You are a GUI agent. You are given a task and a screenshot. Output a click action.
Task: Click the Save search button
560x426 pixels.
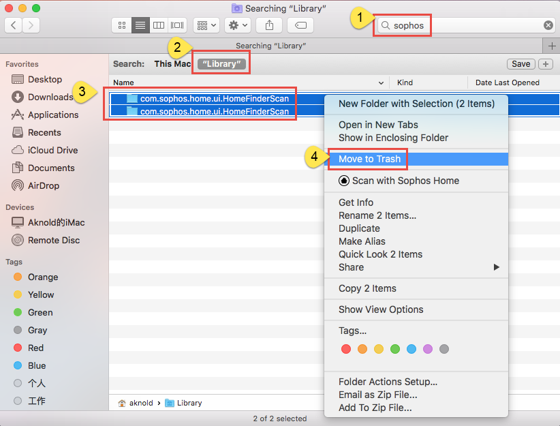click(x=520, y=63)
